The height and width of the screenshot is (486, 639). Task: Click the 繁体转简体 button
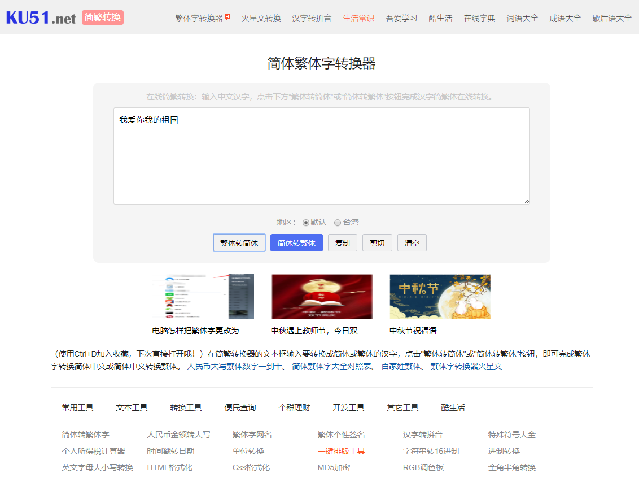(239, 243)
